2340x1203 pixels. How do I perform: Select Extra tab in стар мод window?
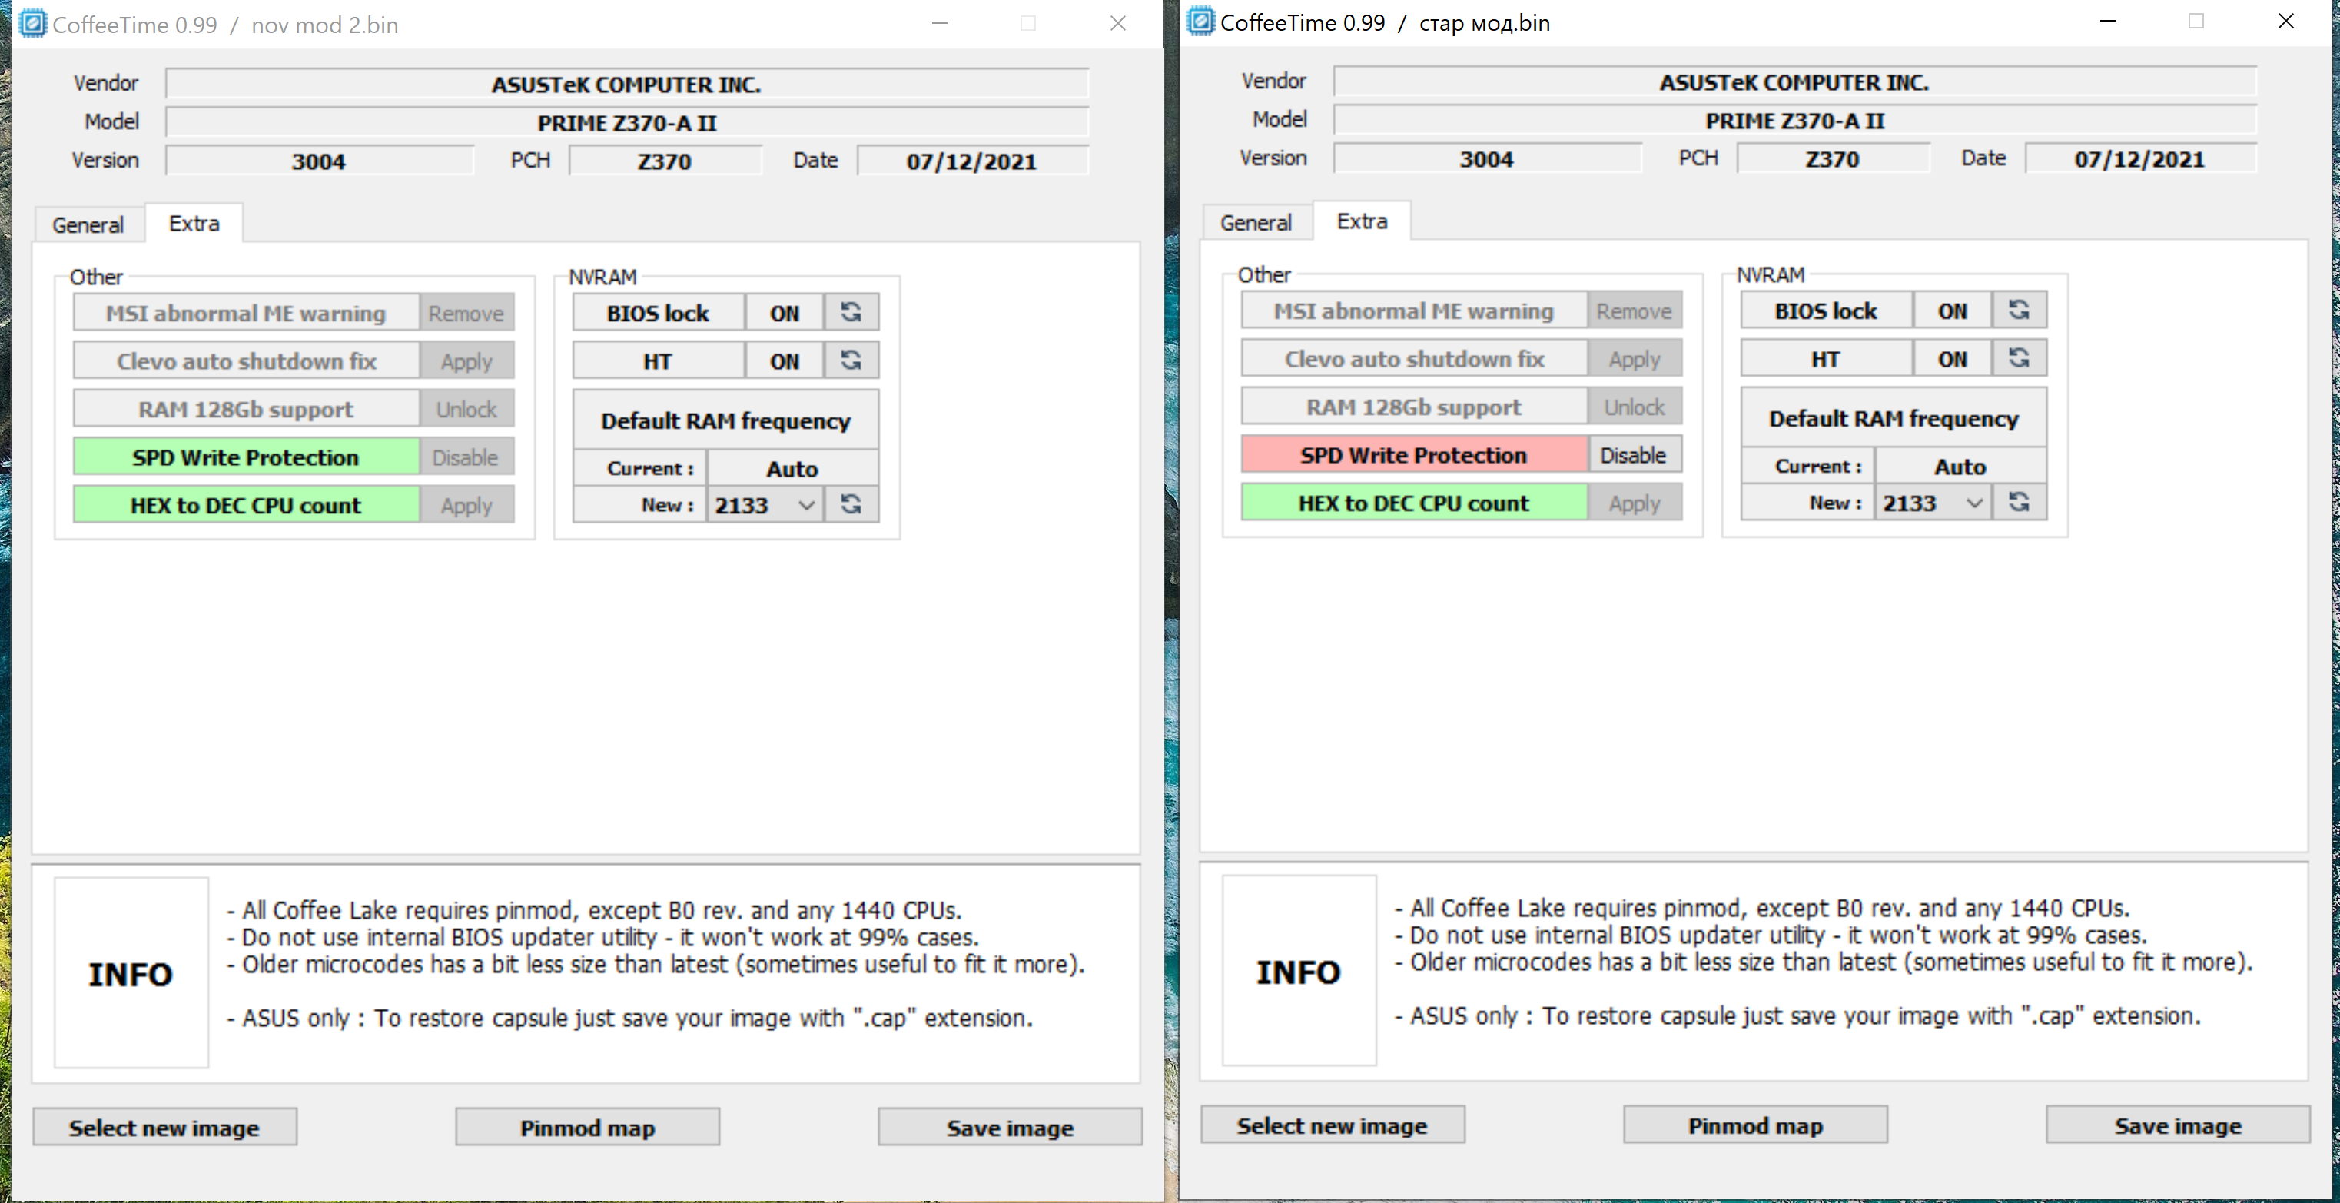(1361, 221)
